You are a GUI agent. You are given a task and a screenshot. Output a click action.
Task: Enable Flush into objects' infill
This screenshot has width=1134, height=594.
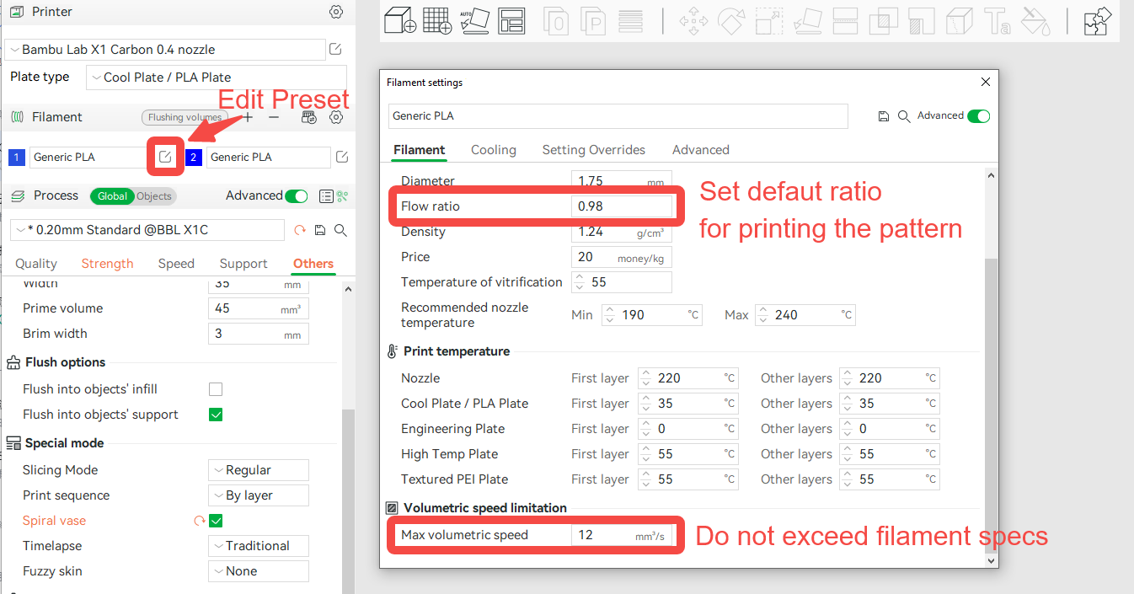(x=216, y=389)
